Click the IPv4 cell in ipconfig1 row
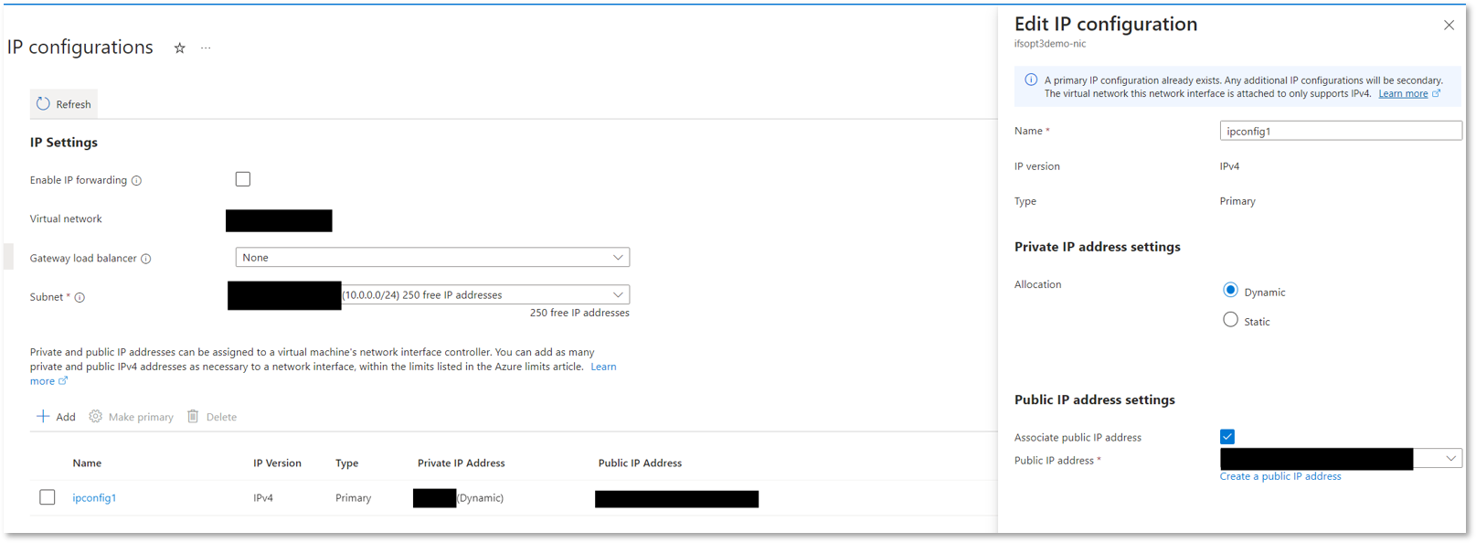Screen dimensions: 1476x543 263,498
